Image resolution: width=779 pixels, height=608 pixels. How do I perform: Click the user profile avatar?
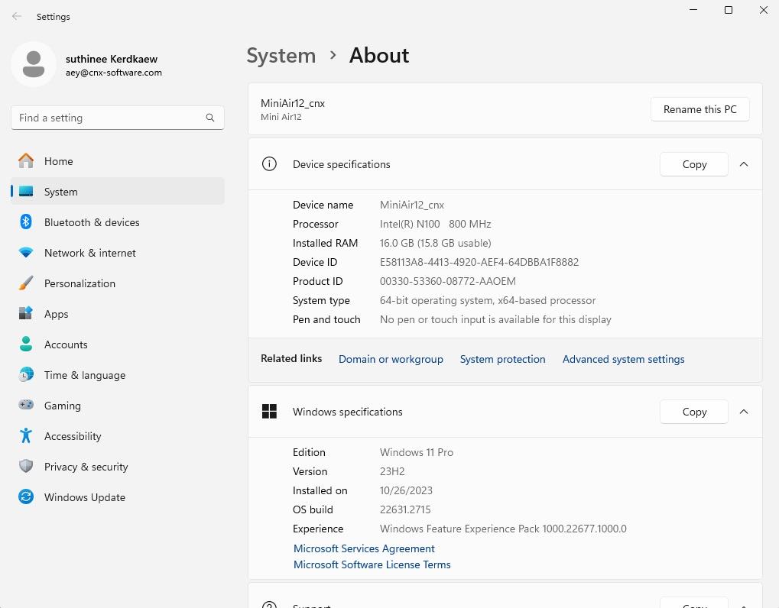click(34, 64)
